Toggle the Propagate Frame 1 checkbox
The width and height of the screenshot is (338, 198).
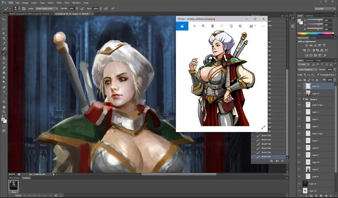[x=318, y=74]
